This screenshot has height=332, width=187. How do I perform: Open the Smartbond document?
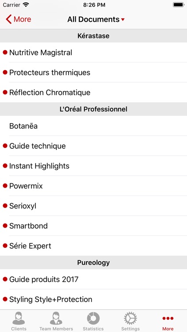pyautogui.click(x=93, y=226)
